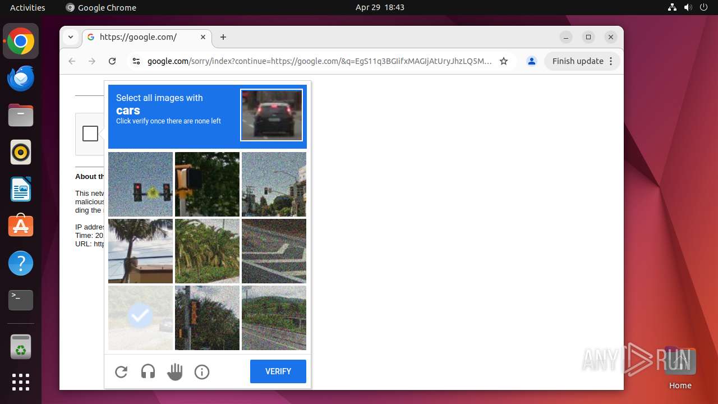718x404 pixels.
Task: Maximize the Chrome window
Action: point(588,37)
